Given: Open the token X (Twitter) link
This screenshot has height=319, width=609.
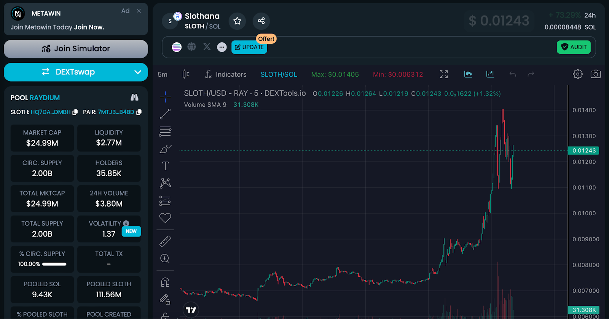Looking at the screenshot, I should point(207,46).
